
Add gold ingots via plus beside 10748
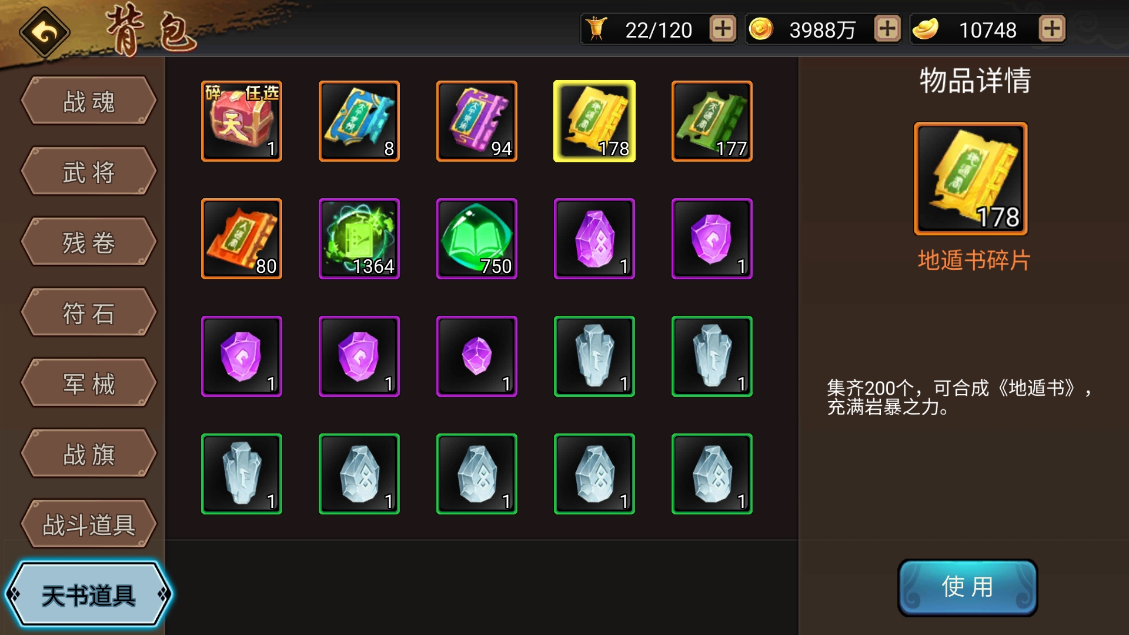click(1052, 29)
